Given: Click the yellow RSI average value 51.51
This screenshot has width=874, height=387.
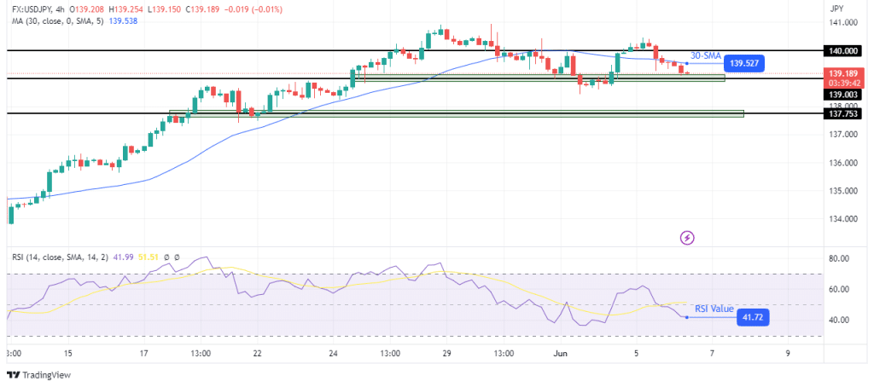Looking at the screenshot, I should tap(150, 257).
